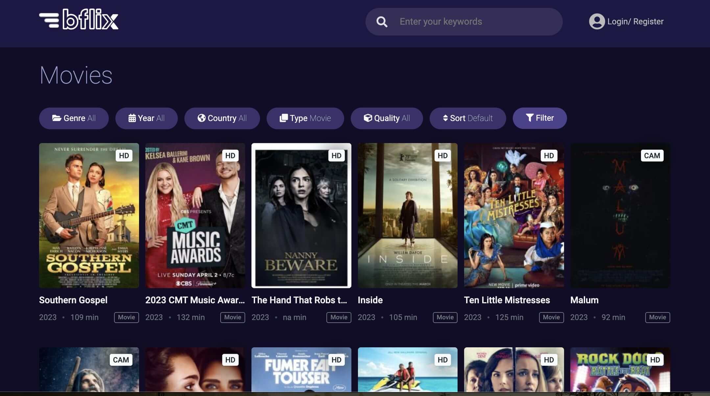Click the folder icon on the Genre filter
710x396 pixels.
coord(57,118)
